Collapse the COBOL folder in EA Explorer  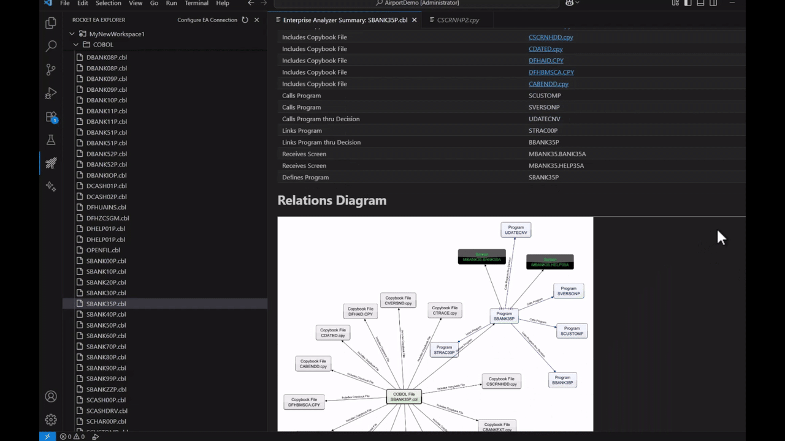[x=75, y=44]
